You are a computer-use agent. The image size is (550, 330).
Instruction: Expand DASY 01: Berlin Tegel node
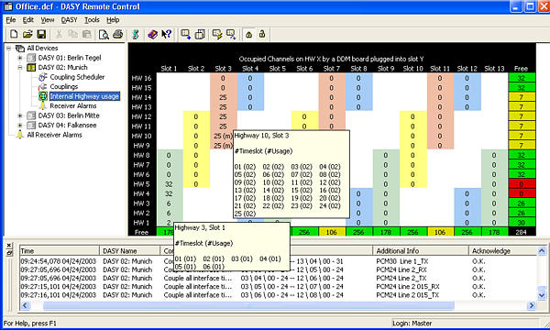pos(20,58)
